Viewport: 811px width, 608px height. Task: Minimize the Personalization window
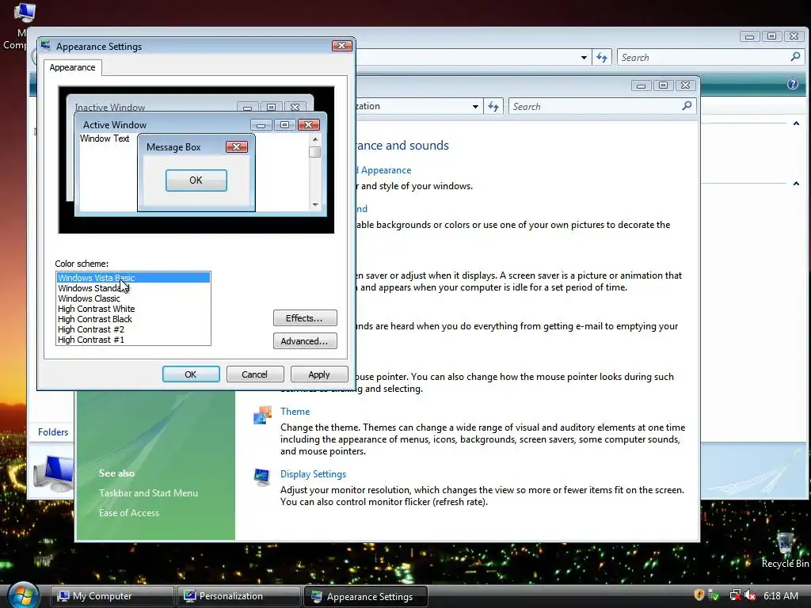pyautogui.click(x=641, y=85)
